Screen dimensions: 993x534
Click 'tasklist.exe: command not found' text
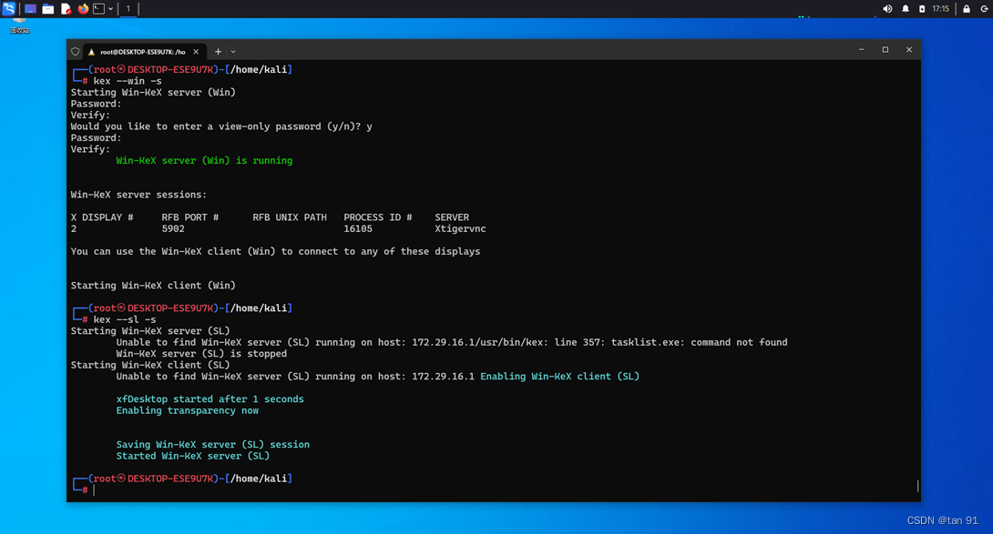[699, 342]
